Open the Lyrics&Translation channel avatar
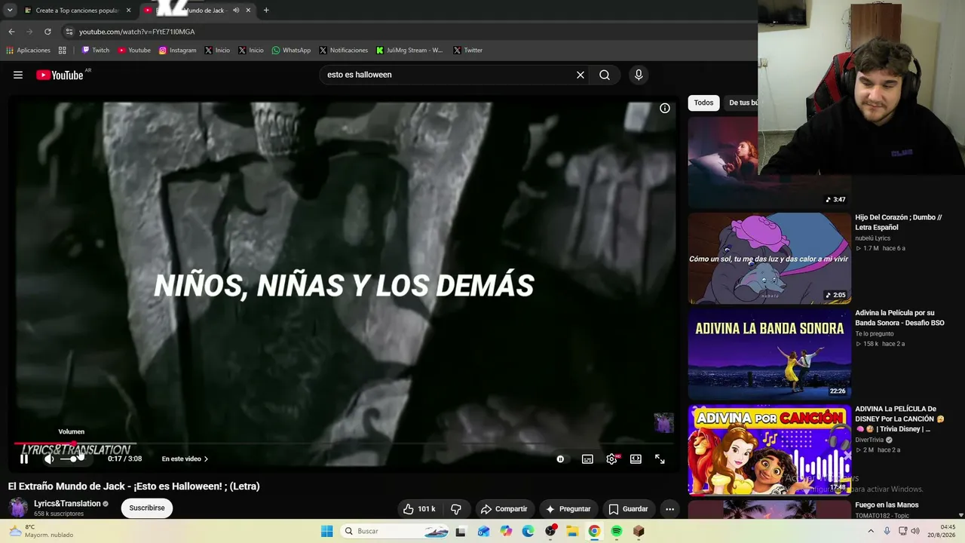Image resolution: width=965 pixels, height=543 pixels. pyautogui.click(x=18, y=508)
